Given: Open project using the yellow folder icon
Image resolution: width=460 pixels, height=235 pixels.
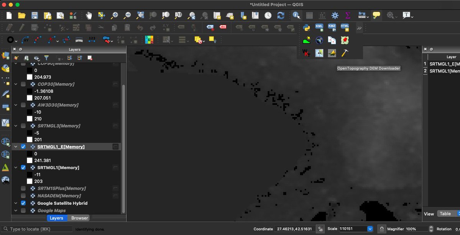Looking at the screenshot, I should (x=22, y=15).
